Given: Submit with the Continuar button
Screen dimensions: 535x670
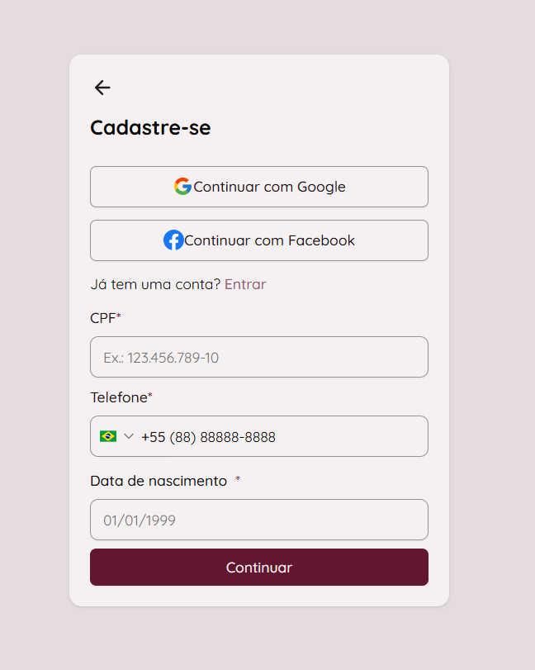Looking at the screenshot, I should pyautogui.click(x=259, y=568).
